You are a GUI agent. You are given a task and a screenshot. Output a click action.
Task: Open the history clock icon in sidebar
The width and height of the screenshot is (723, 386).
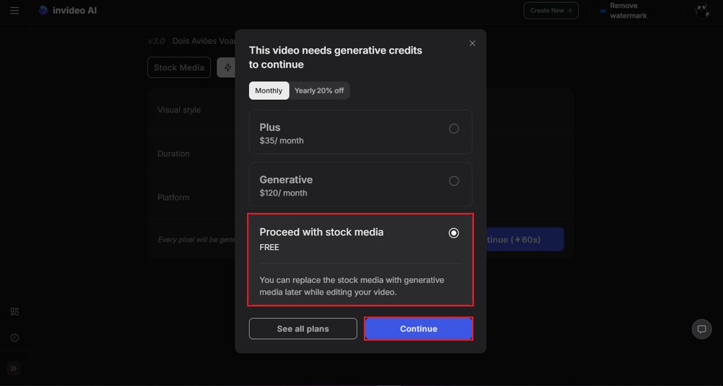15,337
